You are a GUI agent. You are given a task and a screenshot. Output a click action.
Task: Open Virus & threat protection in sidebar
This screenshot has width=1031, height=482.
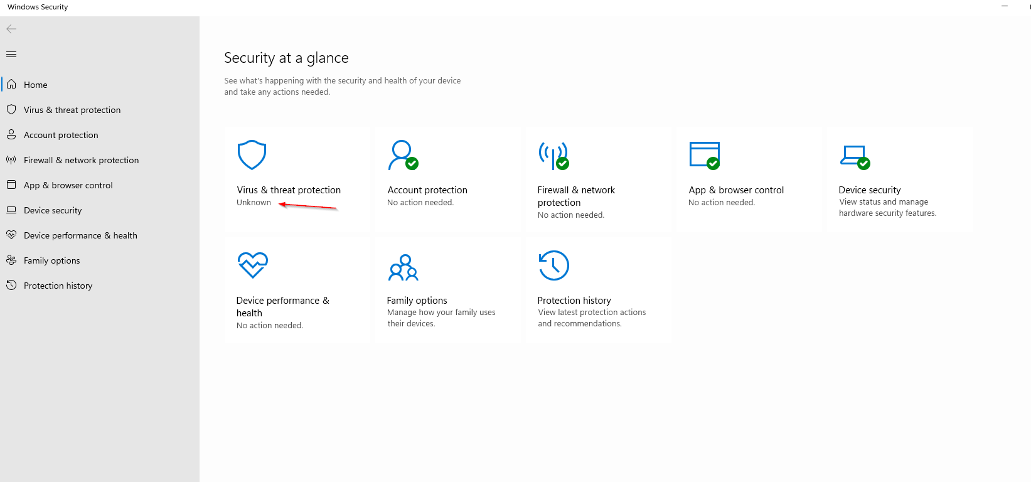coord(72,110)
